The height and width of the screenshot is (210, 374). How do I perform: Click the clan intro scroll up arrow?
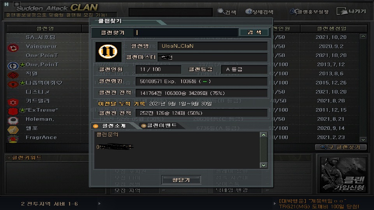point(264,135)
